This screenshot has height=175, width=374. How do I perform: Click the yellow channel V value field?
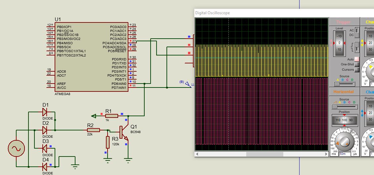pos(372,84)
